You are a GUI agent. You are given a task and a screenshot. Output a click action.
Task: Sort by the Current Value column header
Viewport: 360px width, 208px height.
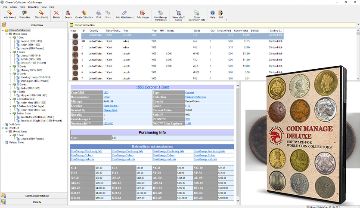(241, 31)
